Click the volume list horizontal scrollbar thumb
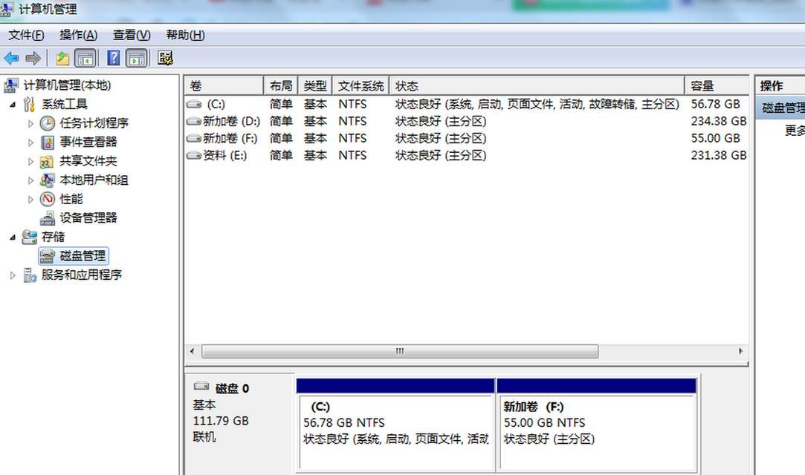The width and height of the screenshot is (805, 475). point(400,351)
